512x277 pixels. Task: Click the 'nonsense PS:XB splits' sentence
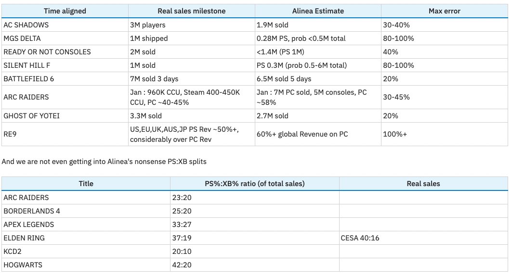(104, 162)
